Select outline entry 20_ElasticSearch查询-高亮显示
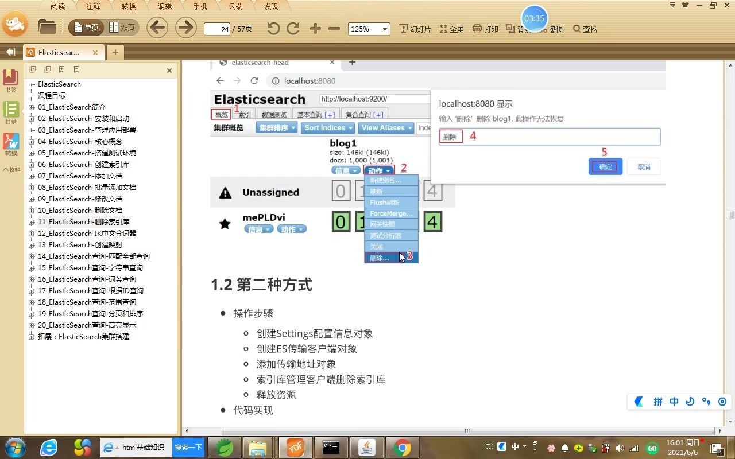735x459 pixels. [x=87, y=325]
